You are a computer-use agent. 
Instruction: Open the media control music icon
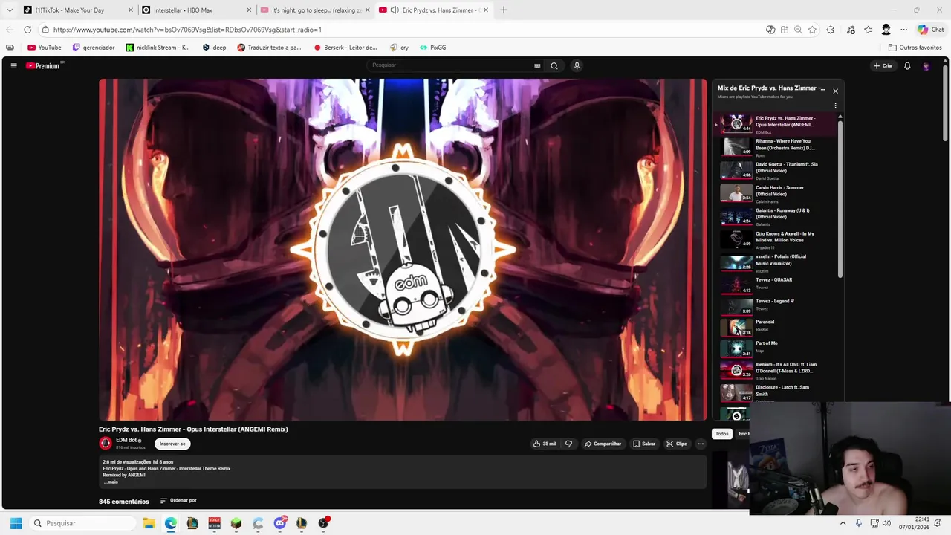[x=851, y=30]
